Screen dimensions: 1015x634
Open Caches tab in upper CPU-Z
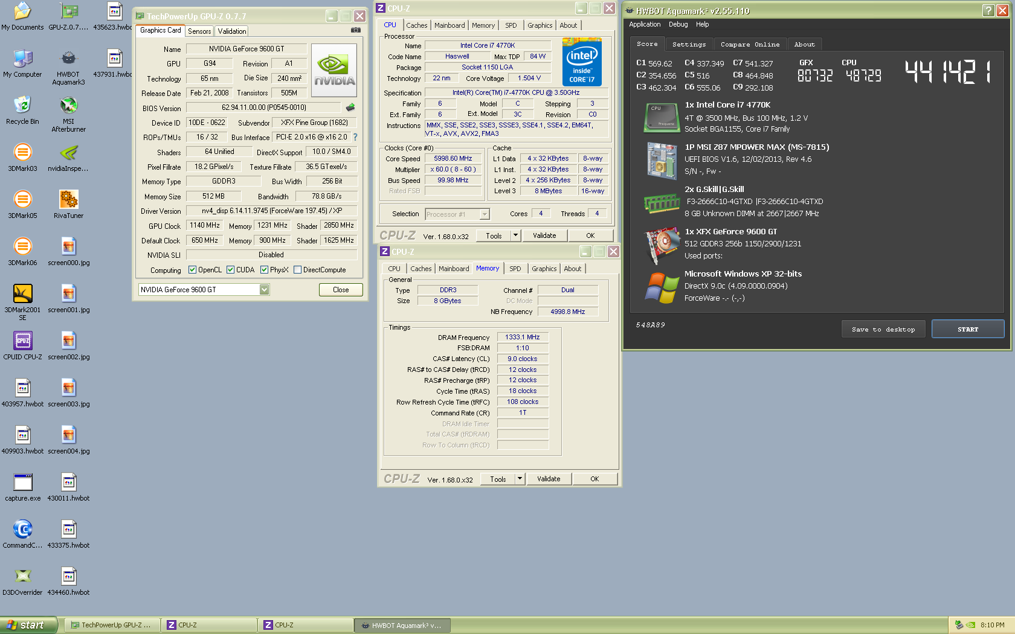click(417, 25)
